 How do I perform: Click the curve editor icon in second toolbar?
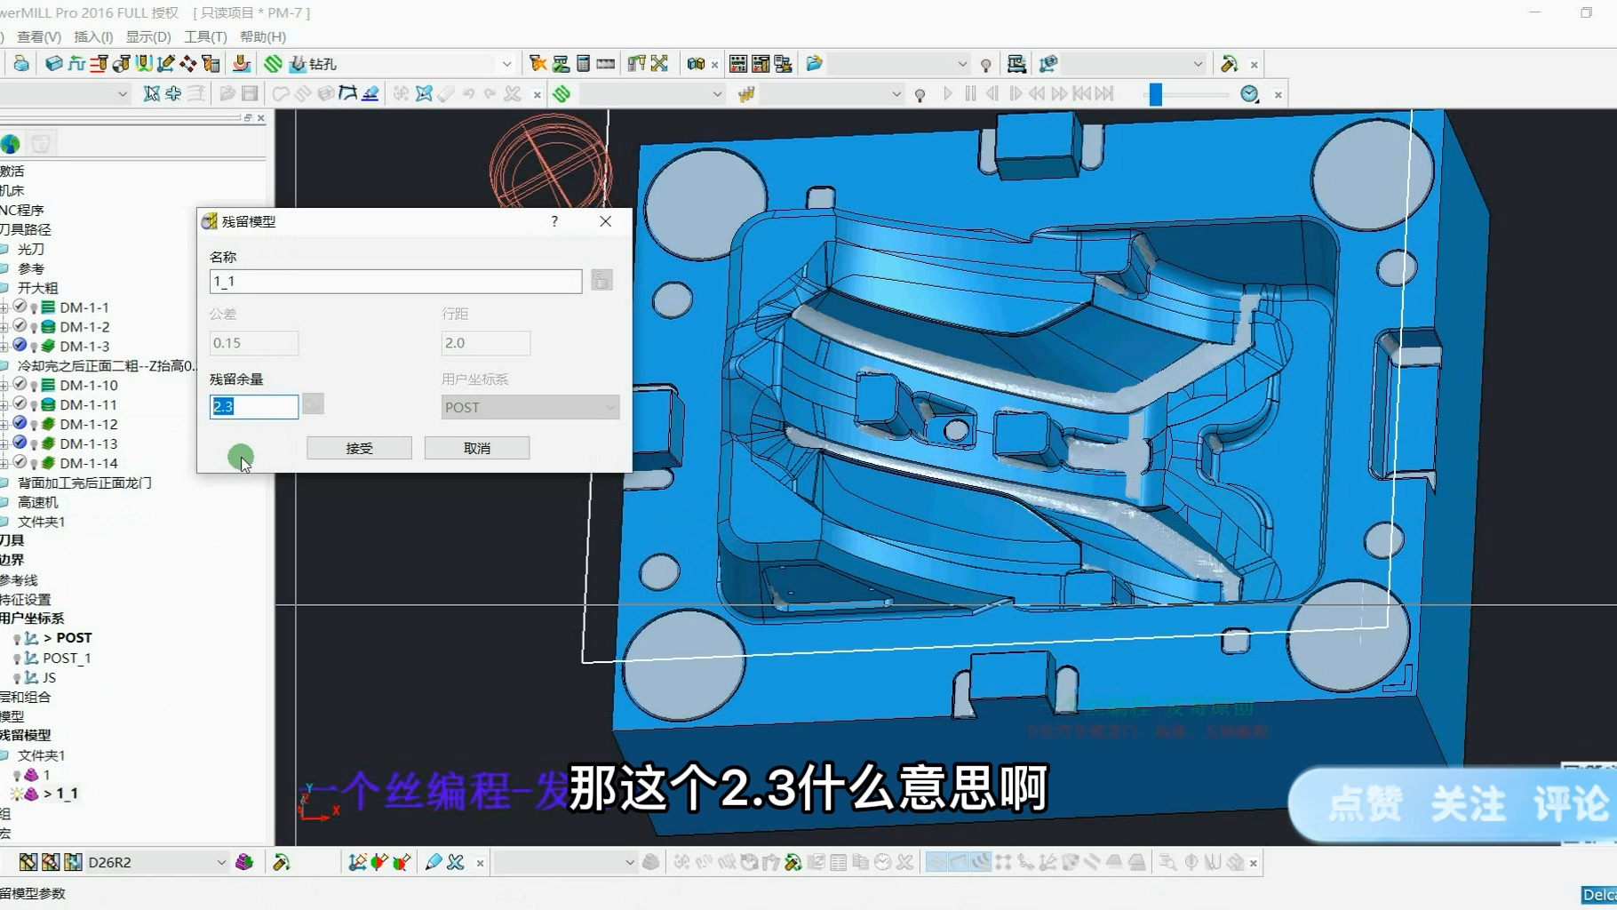[x=347, y=93]
